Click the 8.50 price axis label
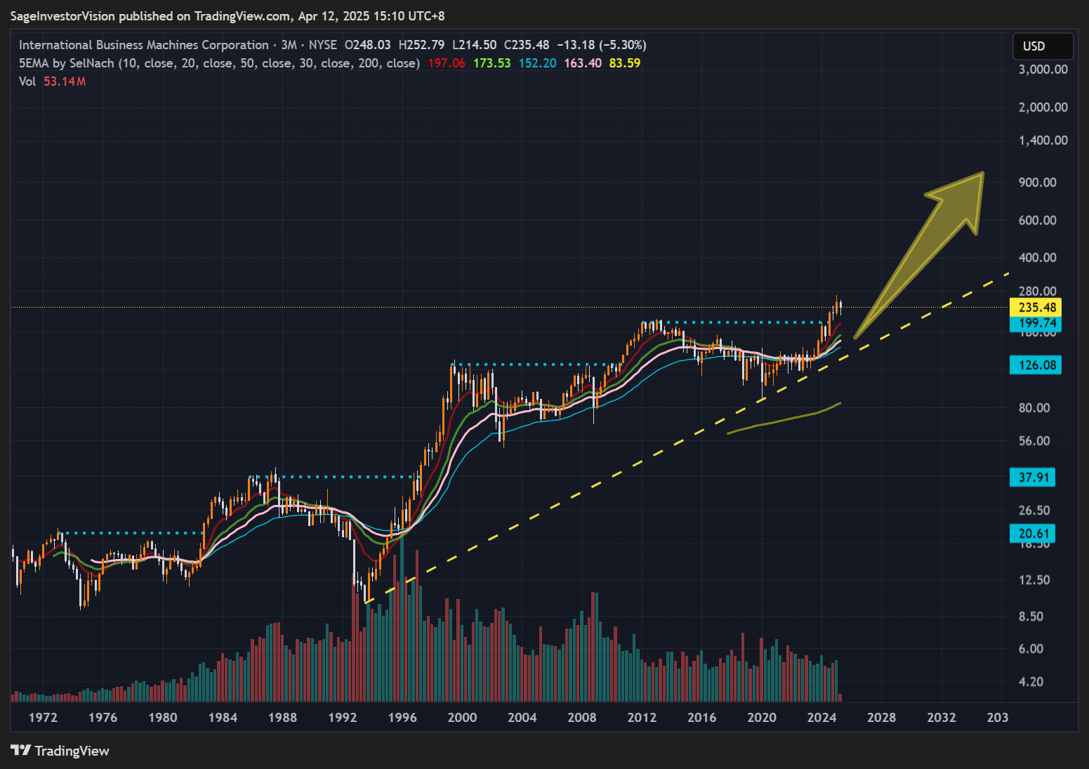 pyautogui.click(x=1031, y=617)
